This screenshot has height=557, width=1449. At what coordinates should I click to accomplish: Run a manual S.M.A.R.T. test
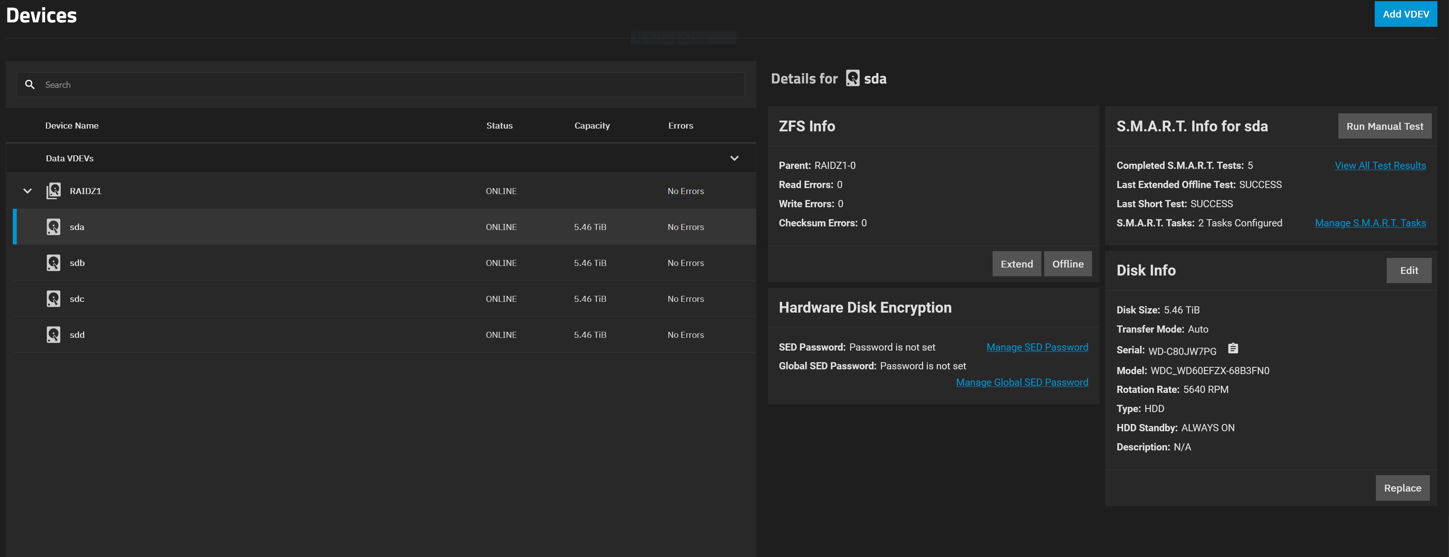point(1384,126)
